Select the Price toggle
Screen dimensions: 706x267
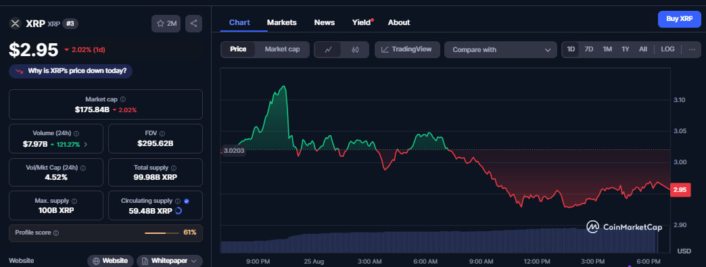238,49
